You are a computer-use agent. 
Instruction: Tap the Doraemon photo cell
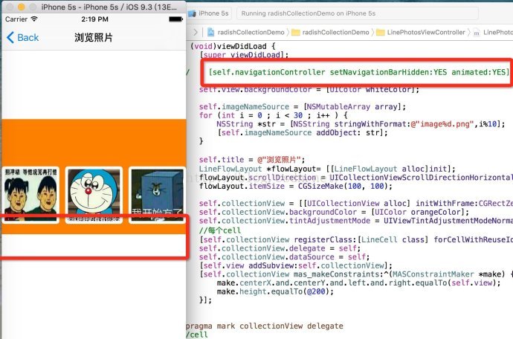[94, 195]
